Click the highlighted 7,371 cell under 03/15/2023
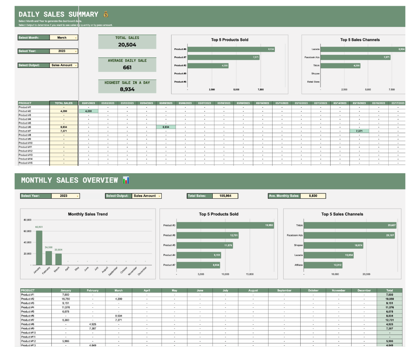 [359, 131]
